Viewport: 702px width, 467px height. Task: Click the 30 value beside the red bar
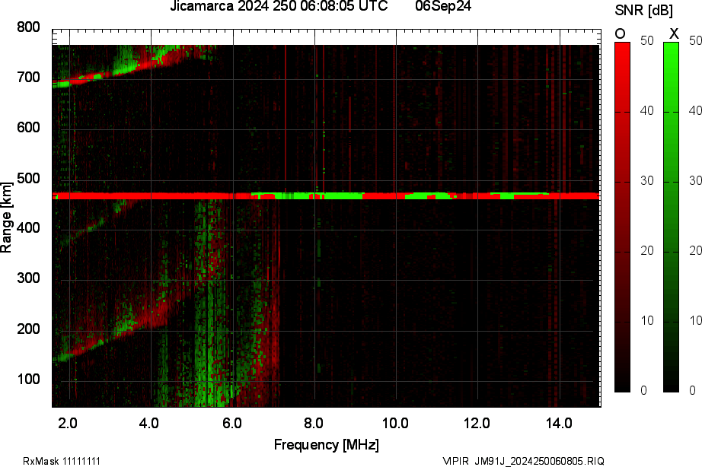click(x=647, y=181)
